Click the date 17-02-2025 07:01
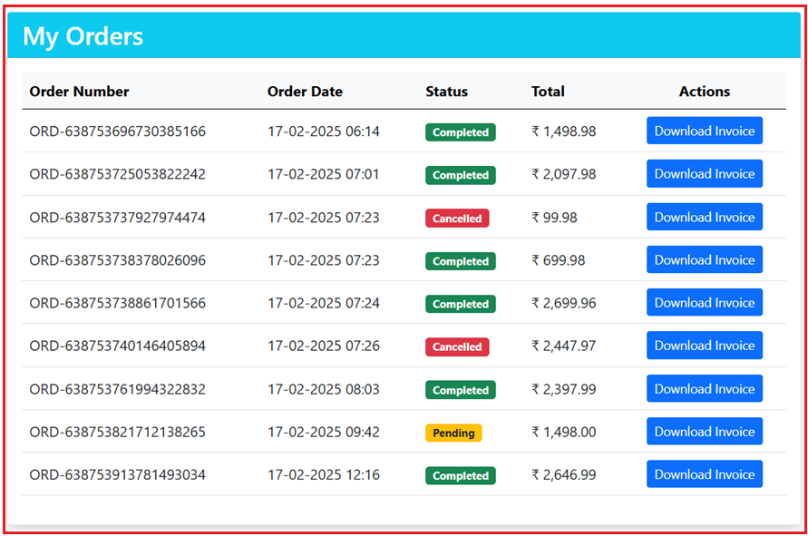 click(x=324, y=174)
